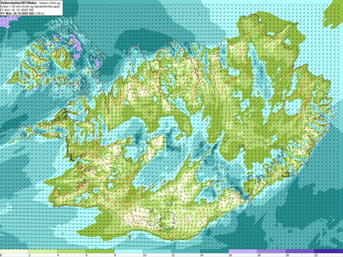Click the legend scale number 2
Screen dimensions: 343x257
click(29, 255)
